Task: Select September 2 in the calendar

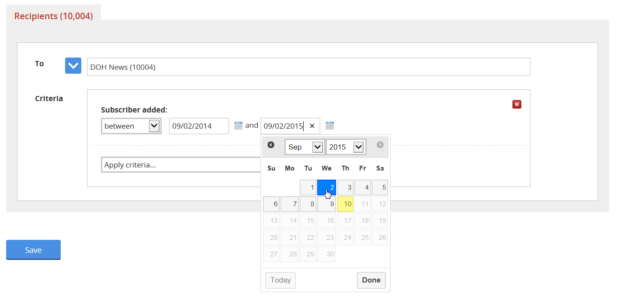Action: (326, 187)
